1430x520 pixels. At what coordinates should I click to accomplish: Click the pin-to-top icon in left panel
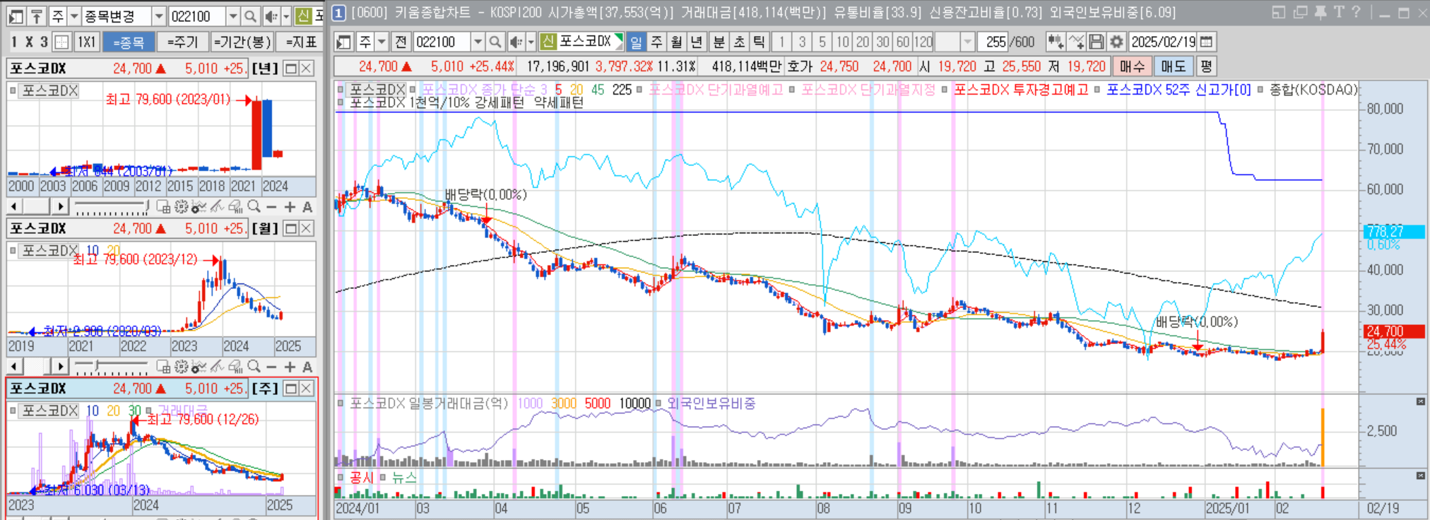[37, 16]
